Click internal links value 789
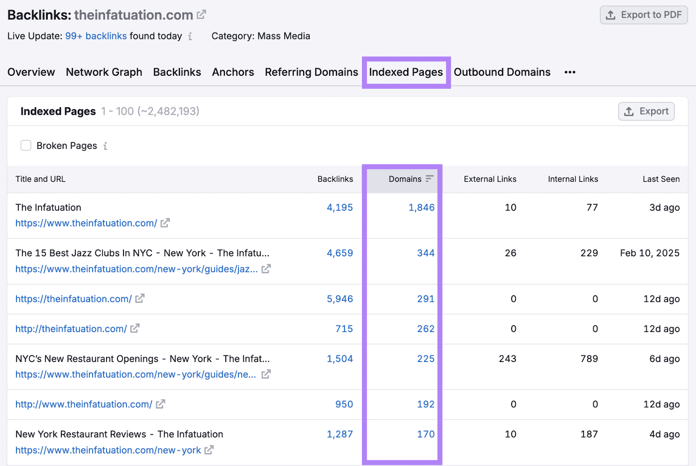The height and width of the screenshot is (466, 696). click(589, 359)
